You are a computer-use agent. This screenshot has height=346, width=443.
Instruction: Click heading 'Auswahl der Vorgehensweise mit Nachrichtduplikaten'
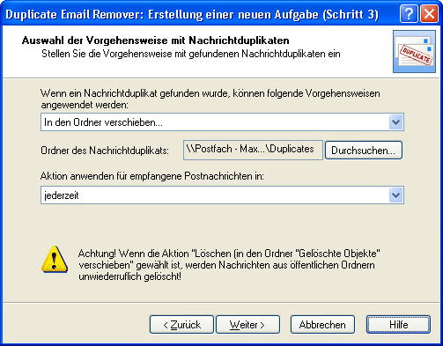[x=156, y=40]
